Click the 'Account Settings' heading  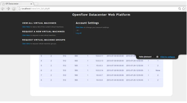(x=87, y=23)
